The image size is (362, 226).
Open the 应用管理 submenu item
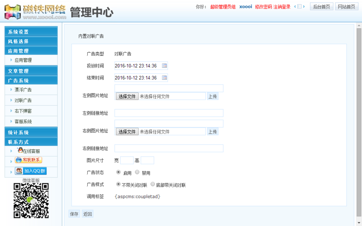pyautogui.click(x=23, y=60)
